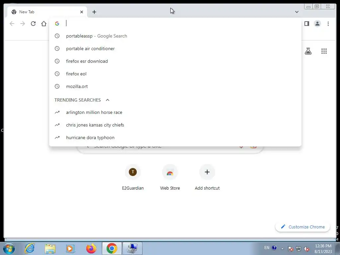Launch Internet Explorer from taskbar
This screenshot has width=340, height=255.
point(30,248)
